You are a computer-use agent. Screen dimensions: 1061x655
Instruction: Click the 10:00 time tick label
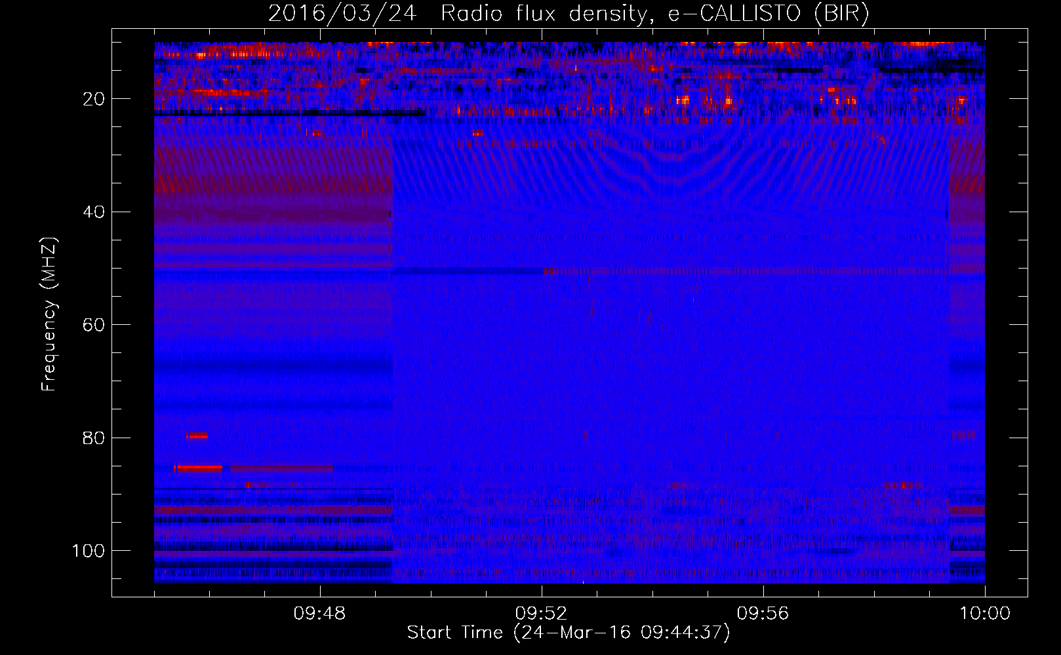click(985, 614)
